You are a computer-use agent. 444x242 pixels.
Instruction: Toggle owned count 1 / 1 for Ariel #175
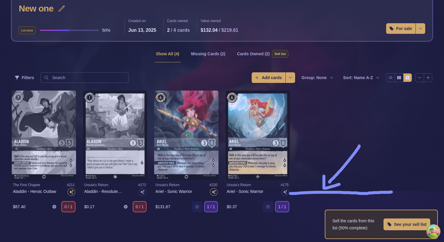pyautogui.click(x=282, y=207)
